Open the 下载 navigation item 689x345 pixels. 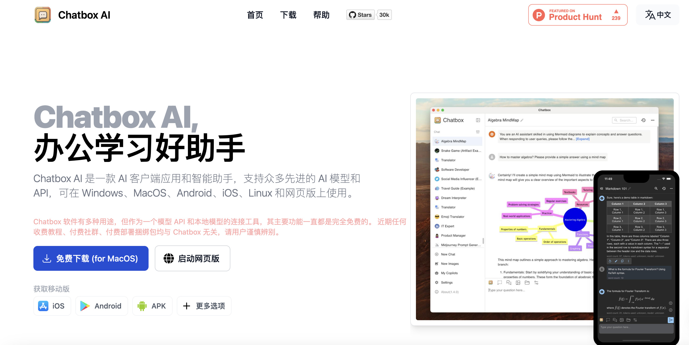288,15
